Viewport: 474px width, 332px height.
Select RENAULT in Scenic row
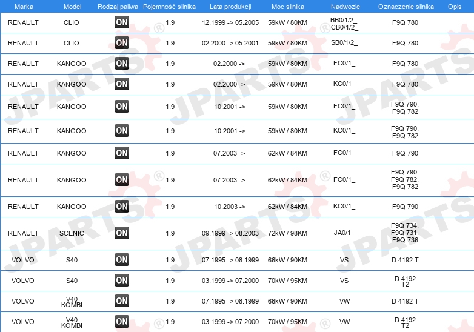[23, 233]
